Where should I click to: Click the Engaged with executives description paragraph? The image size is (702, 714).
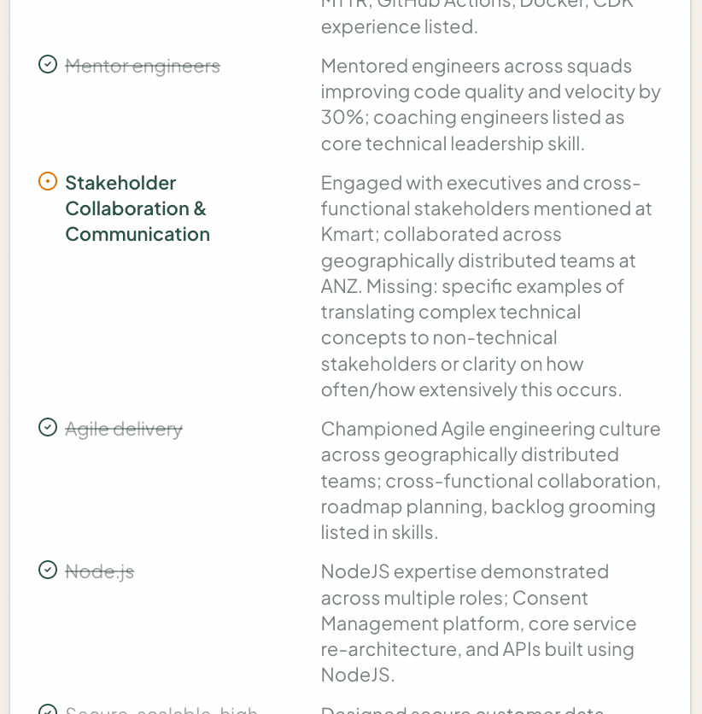pyautogui.click(x=487, y=286)
